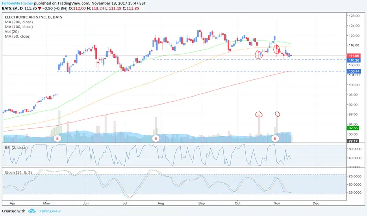Screen dimensions: 367x216
Task: Click the 120.00 price axis label
Action: [x=354, y=35]
